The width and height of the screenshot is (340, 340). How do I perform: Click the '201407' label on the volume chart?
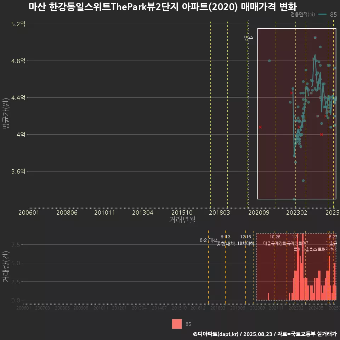click(159, 308)
